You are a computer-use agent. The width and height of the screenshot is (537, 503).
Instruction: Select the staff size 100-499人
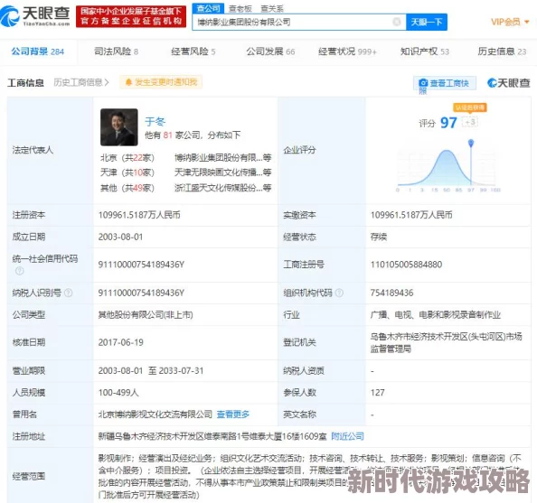(118, 393)
